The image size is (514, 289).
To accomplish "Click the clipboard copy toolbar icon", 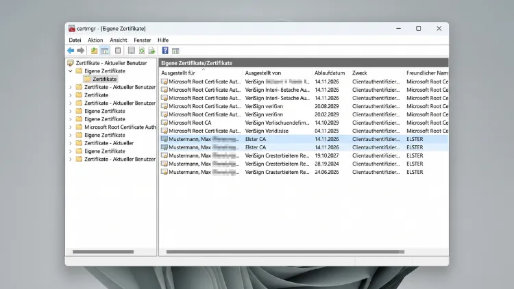I will click(118, 51).
